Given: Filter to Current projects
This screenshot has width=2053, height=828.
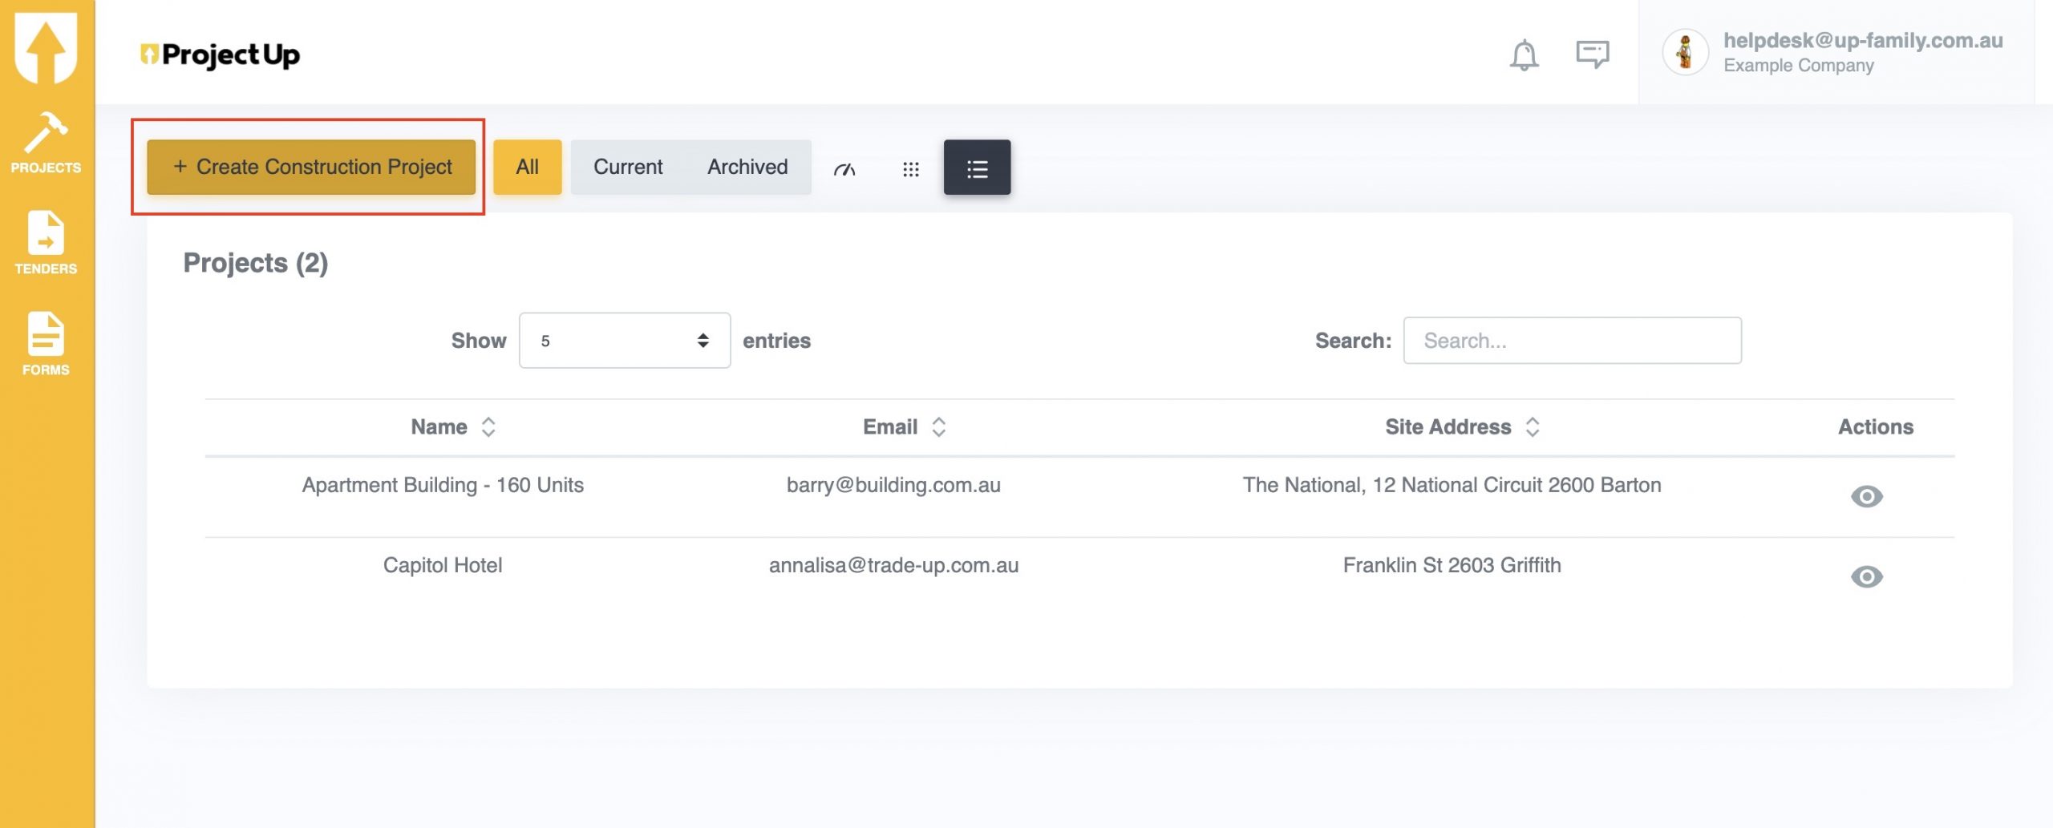Looking at the screenshot, I should click(x=628, y=168).
